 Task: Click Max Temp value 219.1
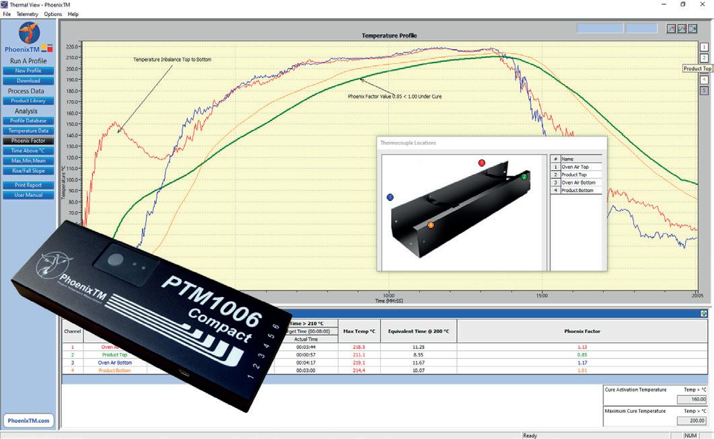click(359, 363)
